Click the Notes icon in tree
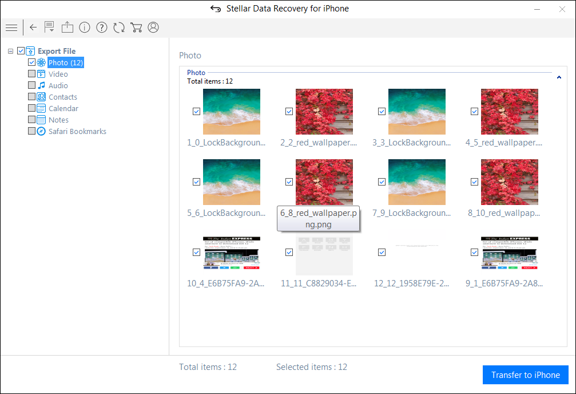The width and height of the screenshot is (576, 394). point(41,120)
